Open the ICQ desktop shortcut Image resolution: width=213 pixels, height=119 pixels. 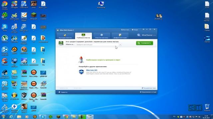[x=5, y=16]
